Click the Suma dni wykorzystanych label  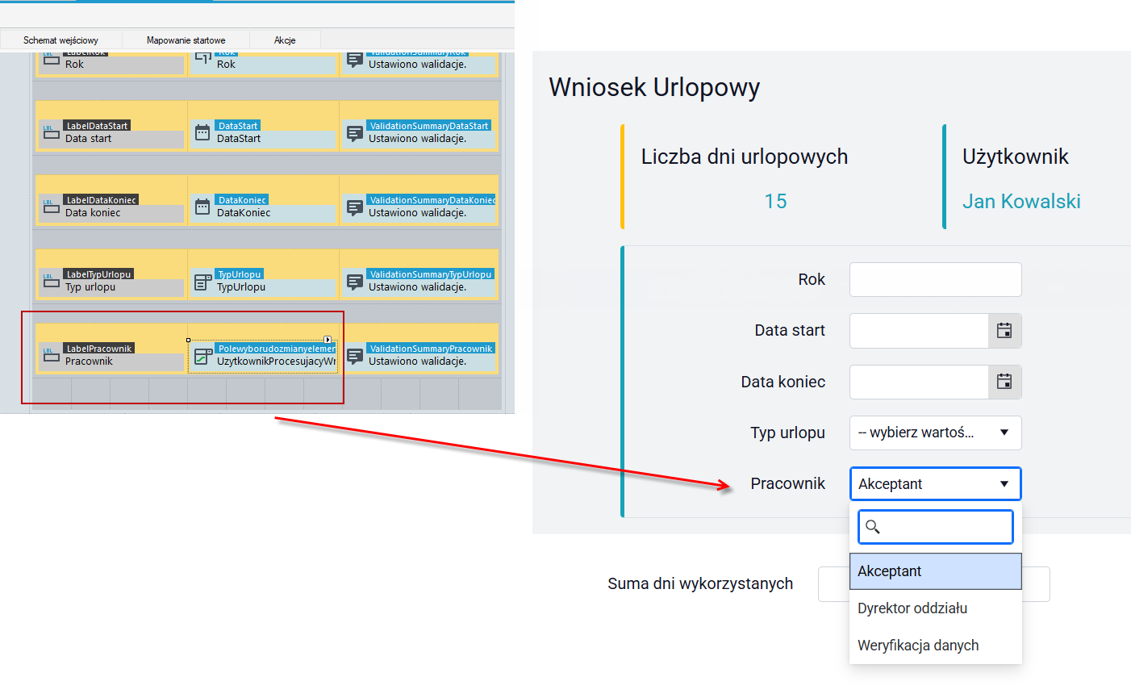[700, 583]
